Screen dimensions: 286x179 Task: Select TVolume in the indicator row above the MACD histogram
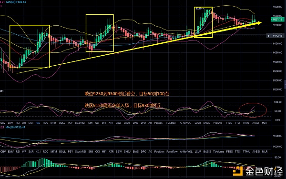(x=218, y=151)
